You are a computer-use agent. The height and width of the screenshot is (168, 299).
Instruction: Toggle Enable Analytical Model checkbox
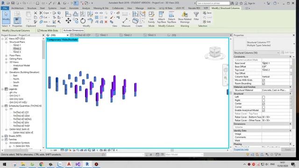[263, 111]
